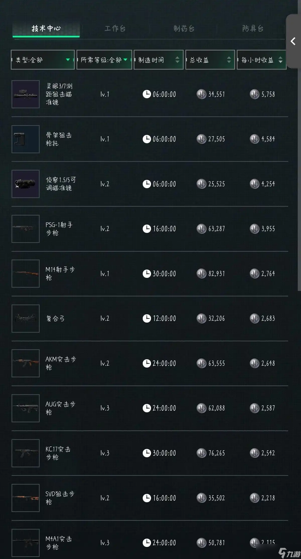301x559 pixels.
Task: Click the KC17突击步枪 weapon icon
Action: tap(26, 453)
